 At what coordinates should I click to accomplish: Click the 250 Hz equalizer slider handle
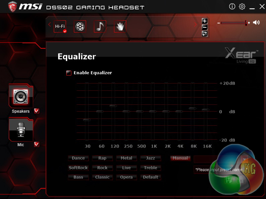tap(126, 111)
